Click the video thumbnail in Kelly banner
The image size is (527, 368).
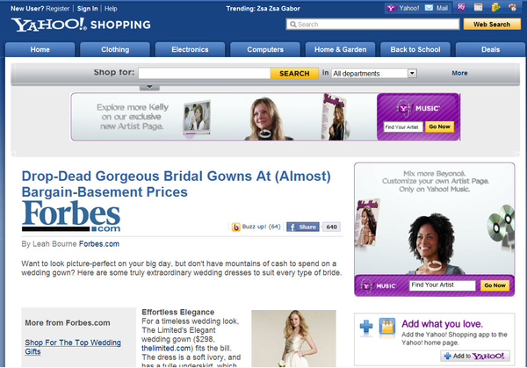[x=197, y=118]
